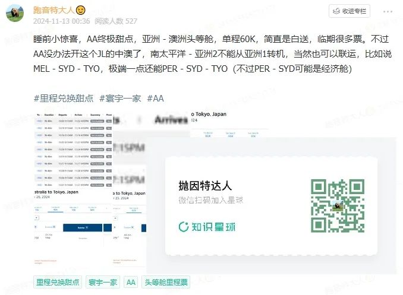
Task: Click the 知识星球 logo icon
Action: [184, 227]
